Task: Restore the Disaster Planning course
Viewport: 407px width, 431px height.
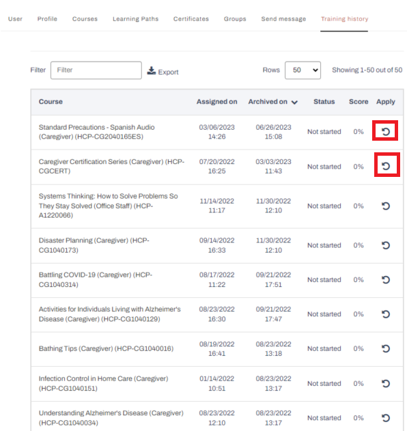Action: click(386, 245)
